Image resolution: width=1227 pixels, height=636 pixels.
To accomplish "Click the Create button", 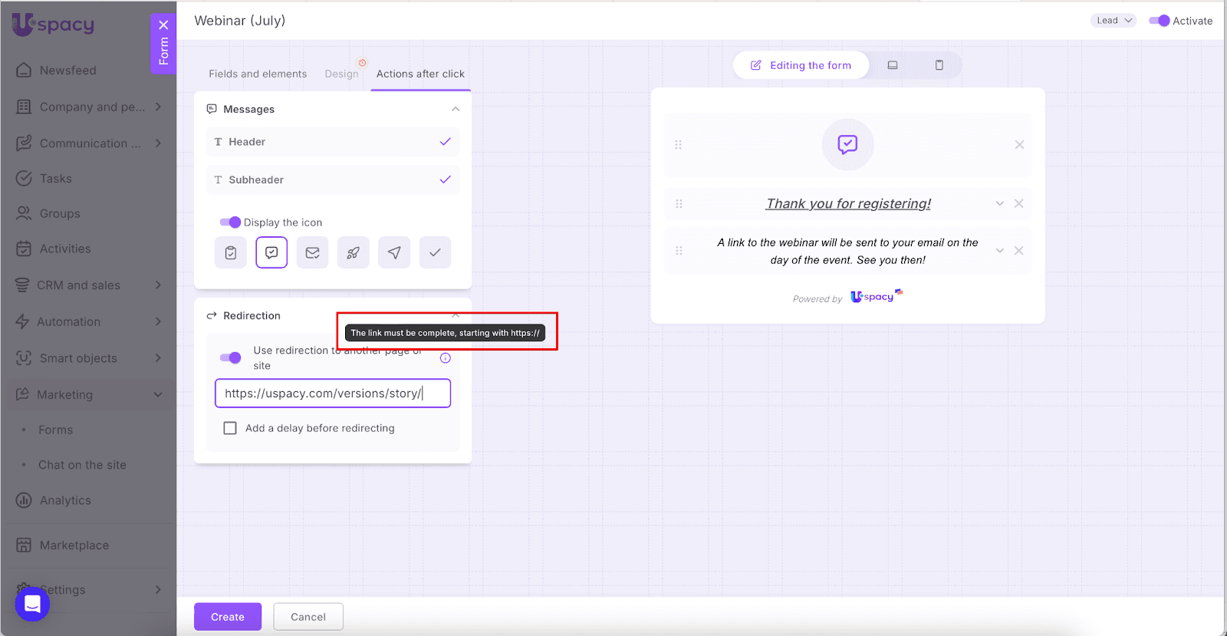I will (x=228, y=617).
